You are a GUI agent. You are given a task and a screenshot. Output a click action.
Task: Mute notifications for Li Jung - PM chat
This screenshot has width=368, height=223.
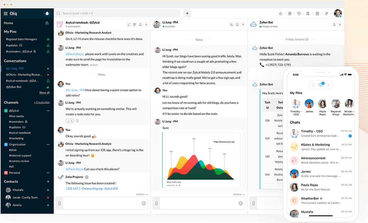coord(237,25)
